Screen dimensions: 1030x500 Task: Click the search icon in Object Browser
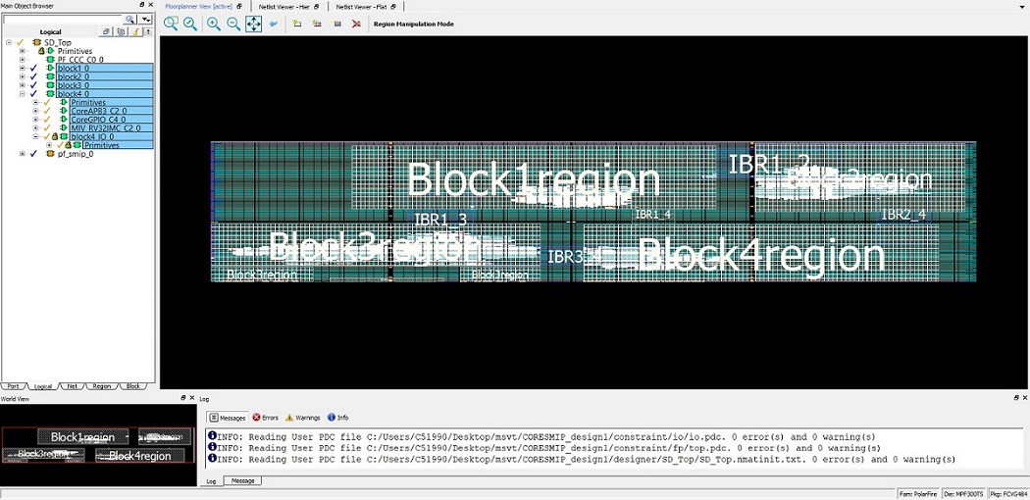point(129,20)
